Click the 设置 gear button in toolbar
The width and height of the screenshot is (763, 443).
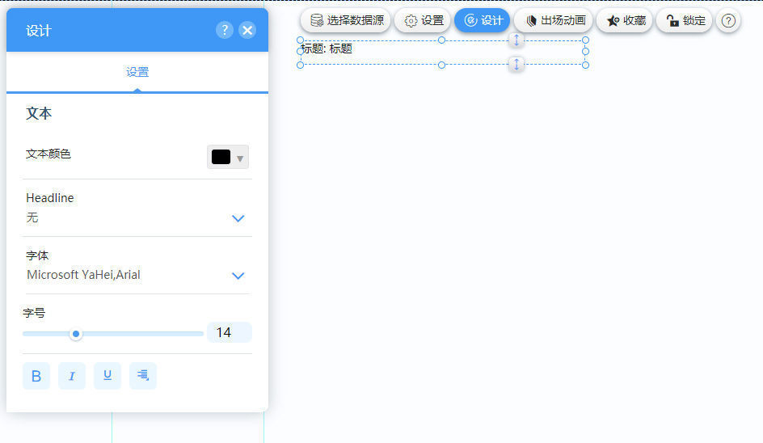(423, 20)
